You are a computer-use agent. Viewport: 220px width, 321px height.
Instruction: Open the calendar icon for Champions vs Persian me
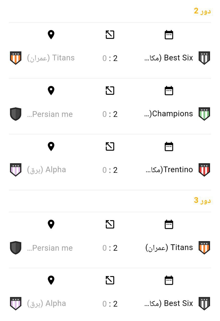169,91
